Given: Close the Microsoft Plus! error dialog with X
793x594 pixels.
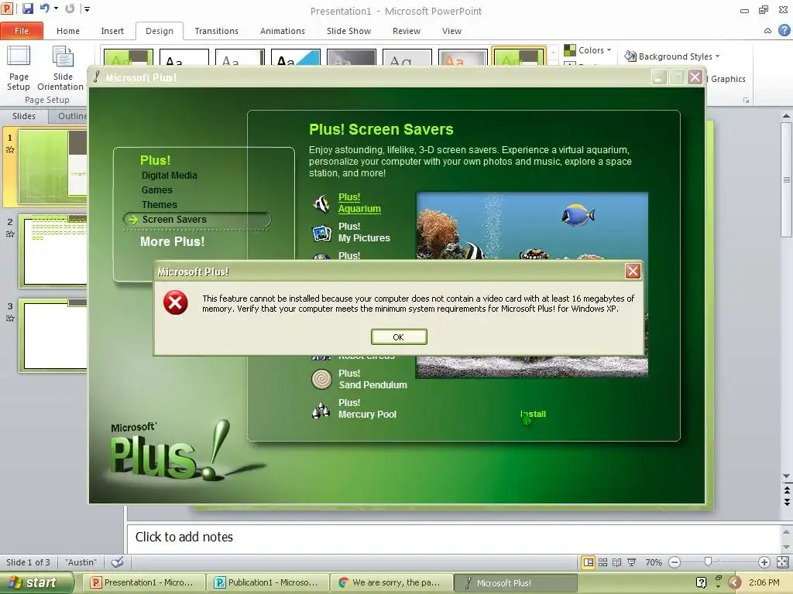Looking at the screenshot, I should (x=633, y=271).
